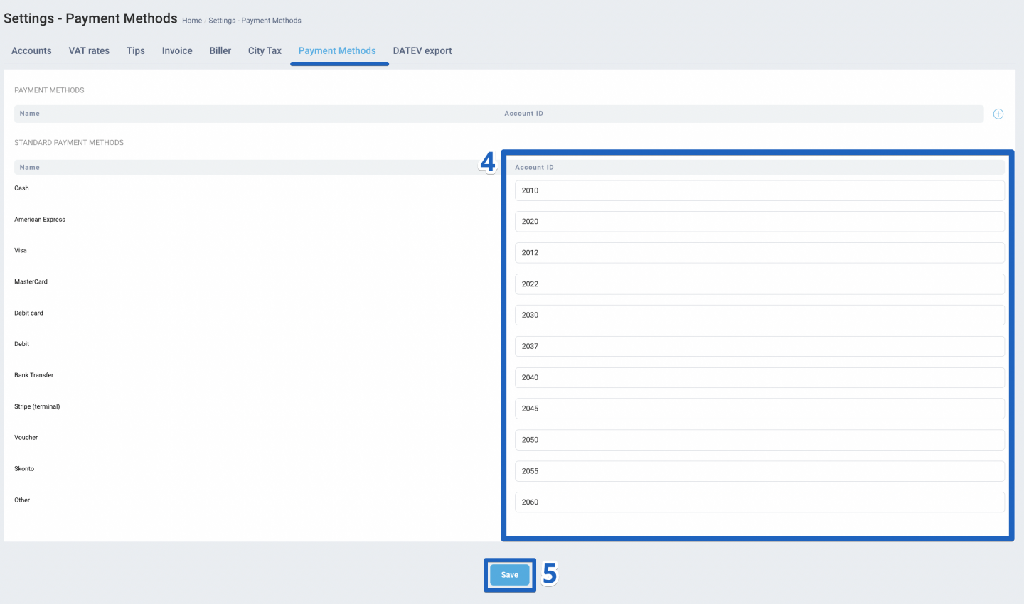Screen dimensions: 1024x604
Task: Select the Voucher row label
Action: [26, 438]
